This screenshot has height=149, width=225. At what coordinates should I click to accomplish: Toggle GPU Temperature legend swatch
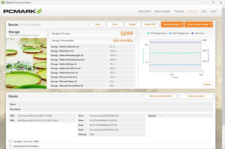click(x=170, y=33)
